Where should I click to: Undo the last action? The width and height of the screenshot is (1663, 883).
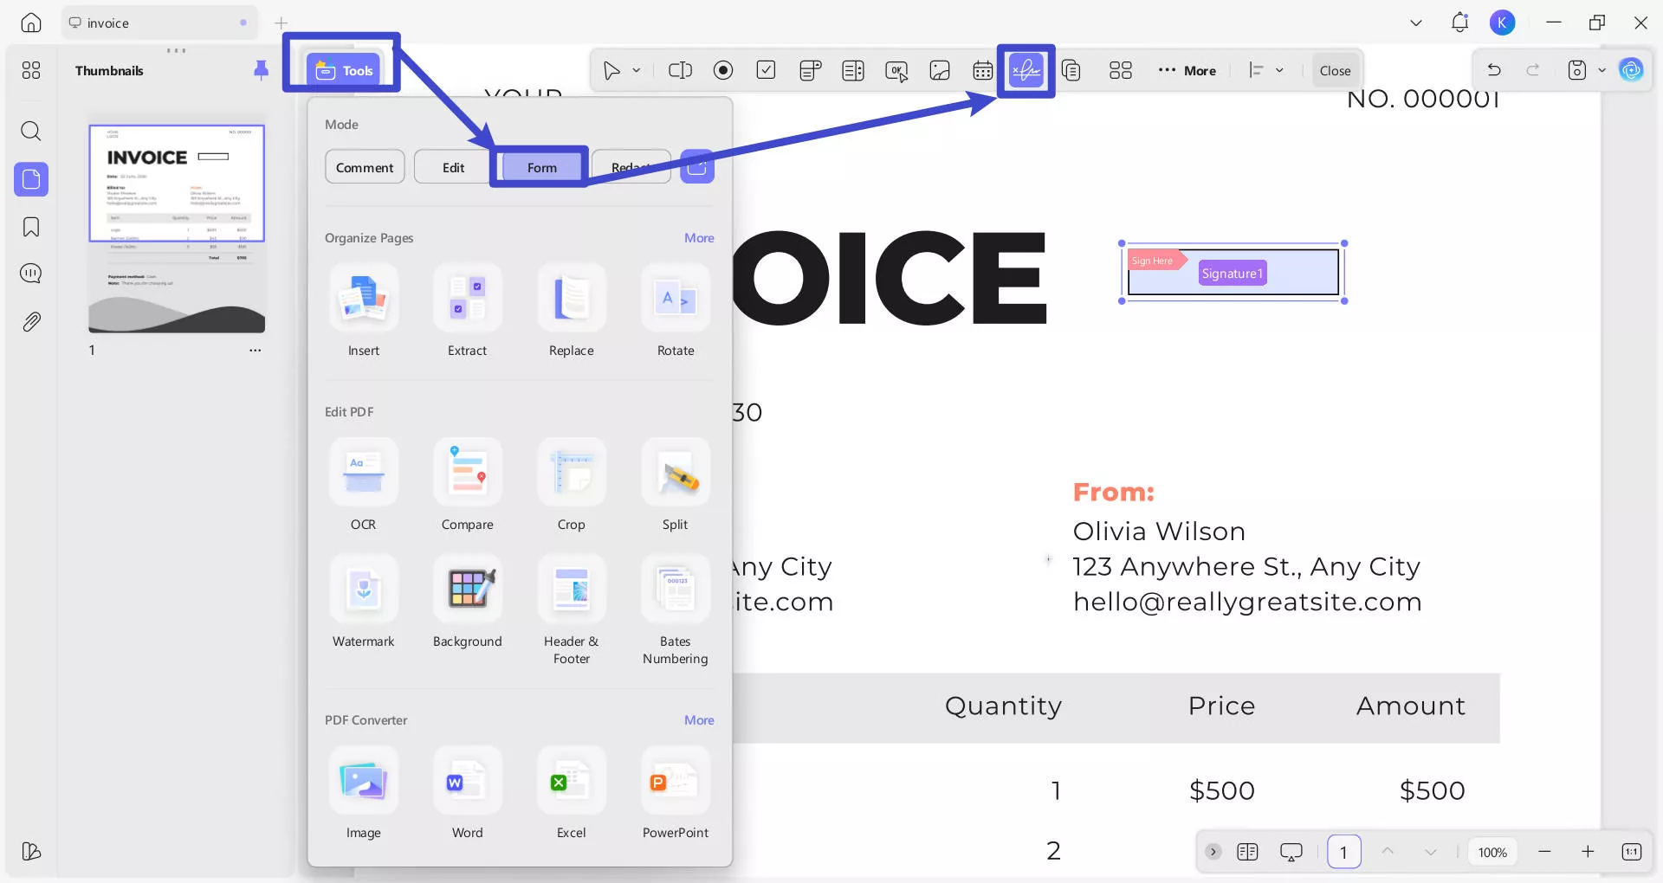coord(1494,70)
